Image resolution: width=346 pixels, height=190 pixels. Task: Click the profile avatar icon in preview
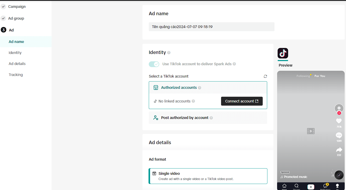(x=339, y=108)
